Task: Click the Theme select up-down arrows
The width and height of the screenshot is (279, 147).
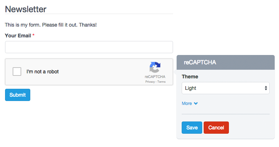Action: (x=266, y=88)
